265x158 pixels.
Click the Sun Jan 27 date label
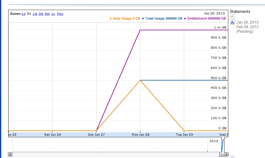pos(96,134)
